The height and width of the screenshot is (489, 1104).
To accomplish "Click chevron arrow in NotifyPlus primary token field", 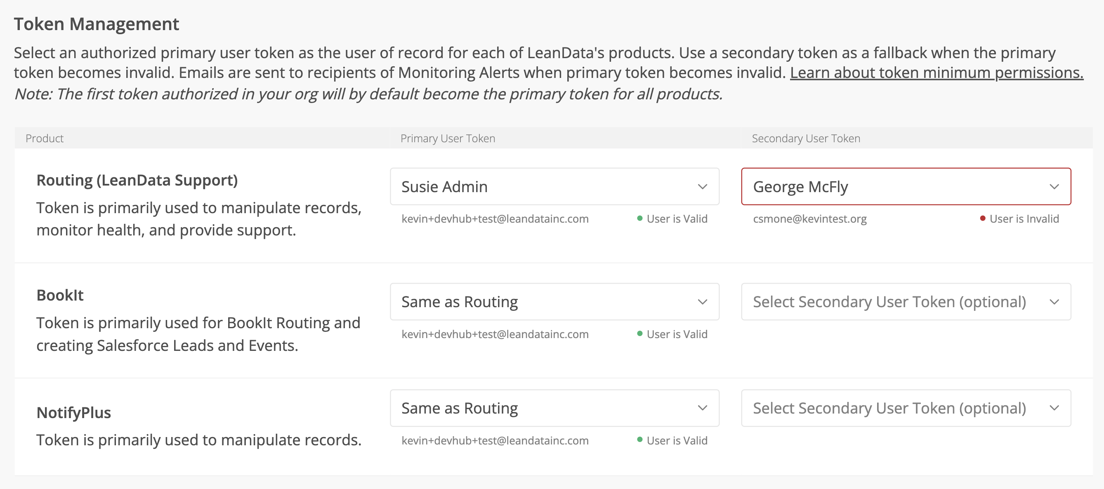I will tap(702, 408).
